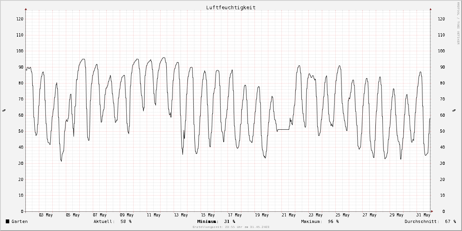
Task: Click the "29 May" date label
Action: [397, 215]
